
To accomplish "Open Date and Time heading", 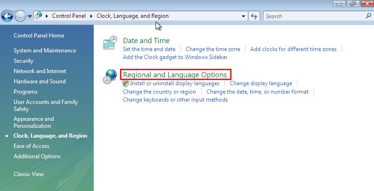I will (x=146, y=40).
